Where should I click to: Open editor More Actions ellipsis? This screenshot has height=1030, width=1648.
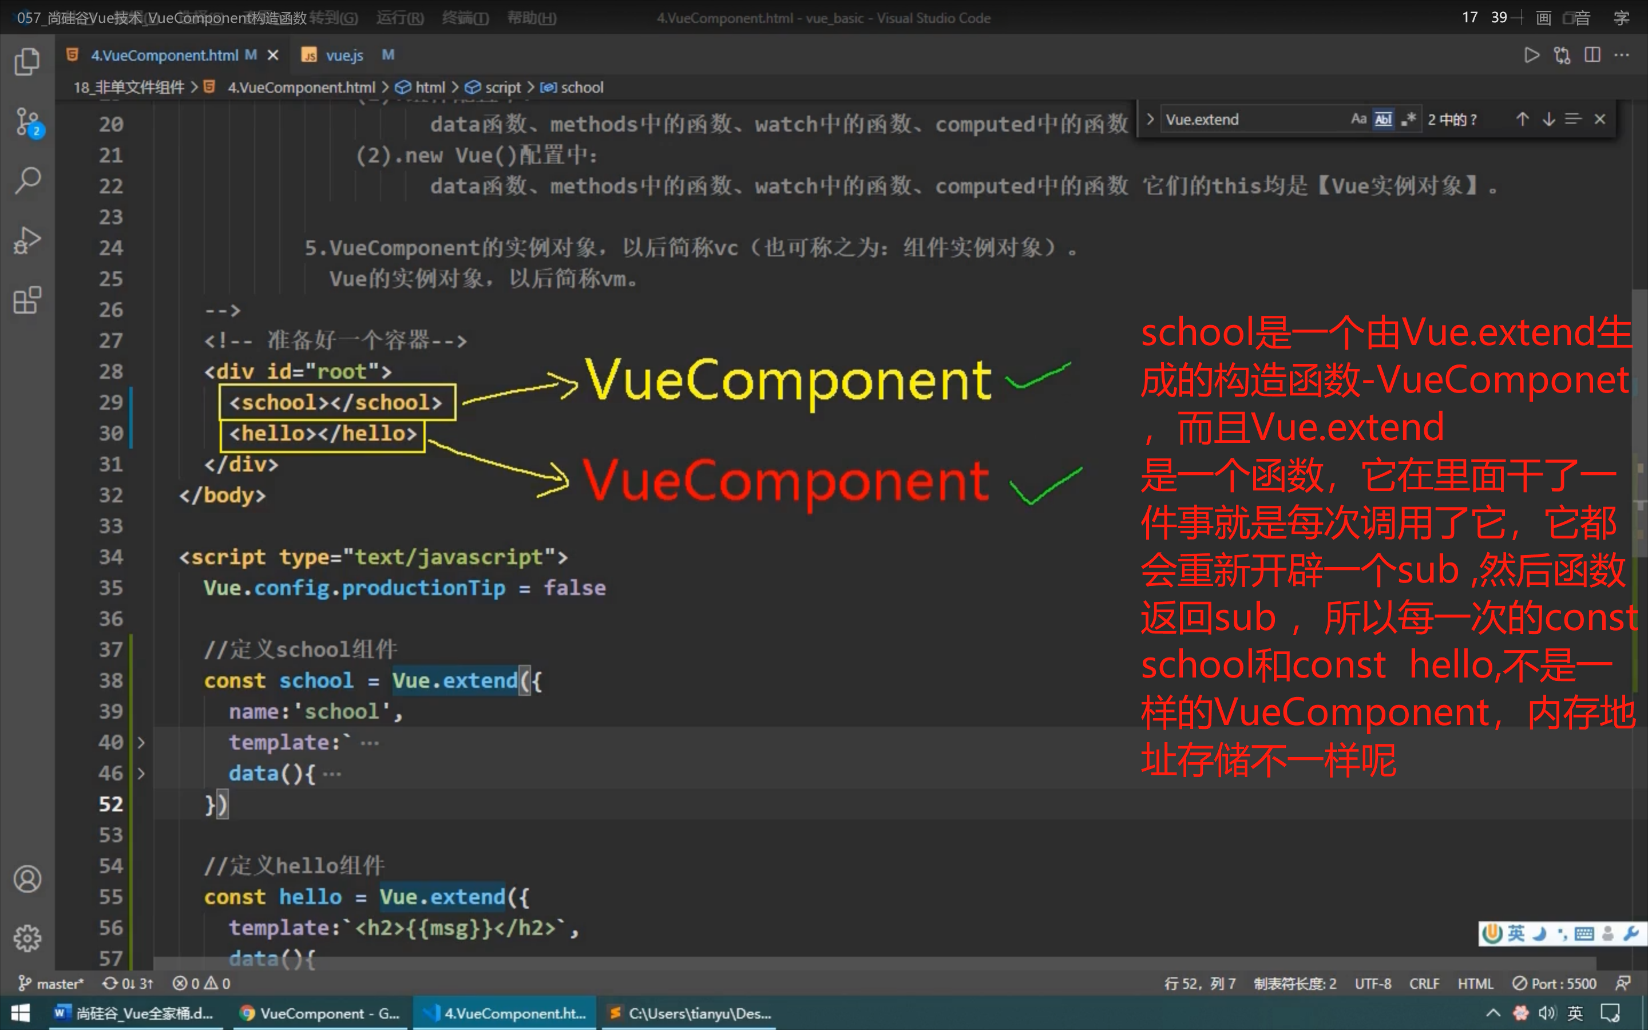pos(1622,55)
